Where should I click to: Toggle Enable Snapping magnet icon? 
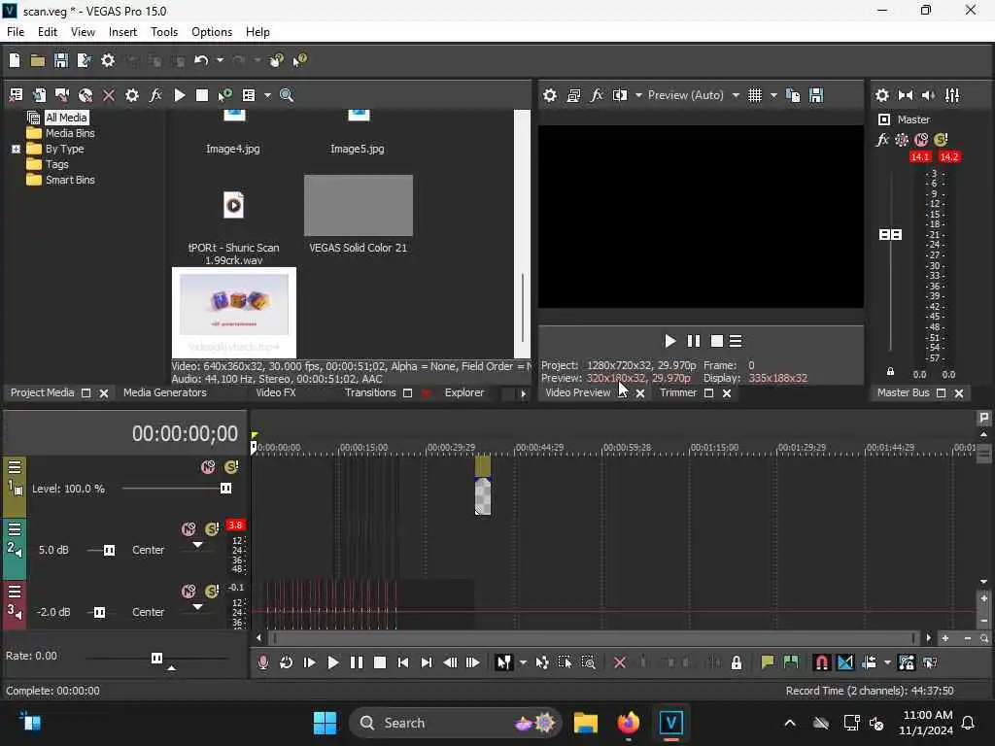coord(821,662)
